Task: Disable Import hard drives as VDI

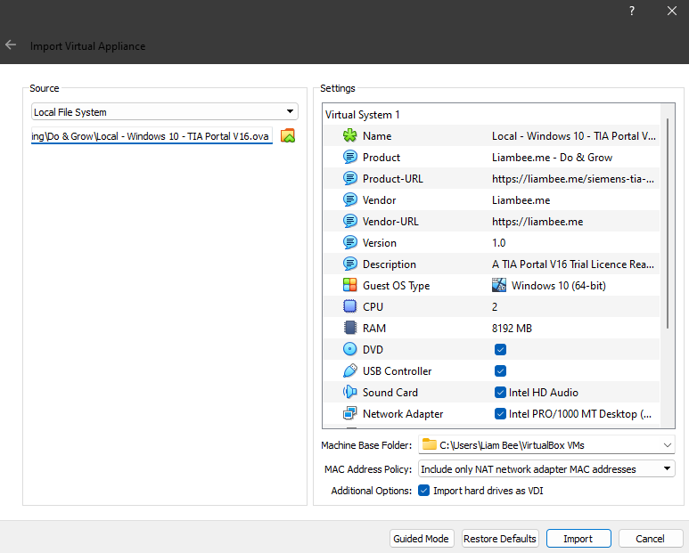Action: [424, 491]
